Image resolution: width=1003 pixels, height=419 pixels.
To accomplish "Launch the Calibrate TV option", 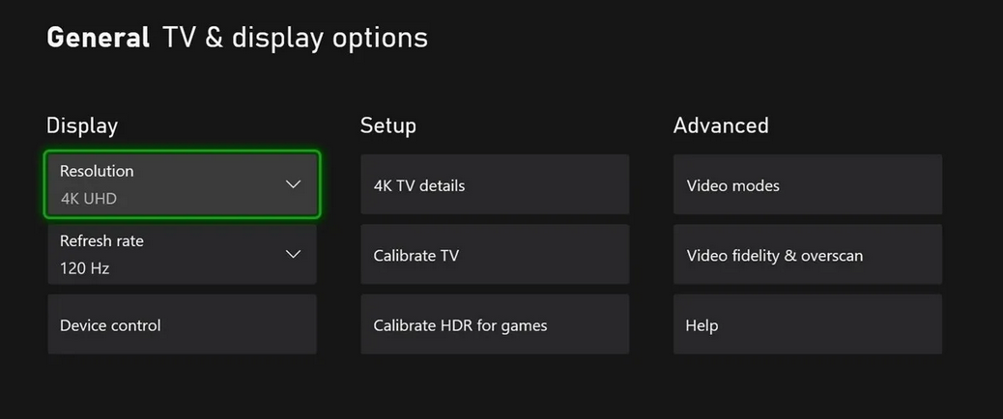I will point(495,255).
